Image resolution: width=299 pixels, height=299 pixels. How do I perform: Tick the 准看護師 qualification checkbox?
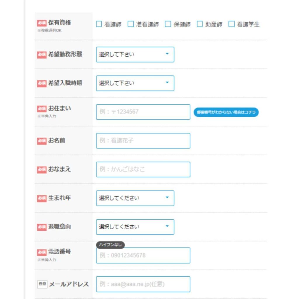pos(131,24)
